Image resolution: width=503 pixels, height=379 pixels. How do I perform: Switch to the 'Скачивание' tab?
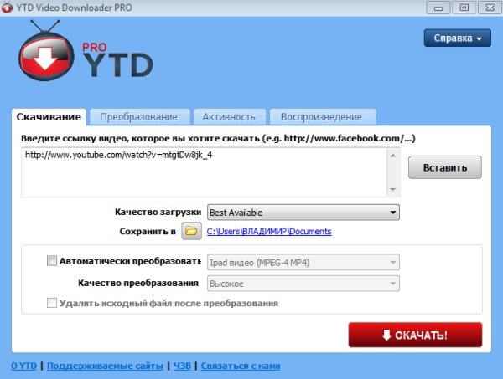tap(49, 117)
